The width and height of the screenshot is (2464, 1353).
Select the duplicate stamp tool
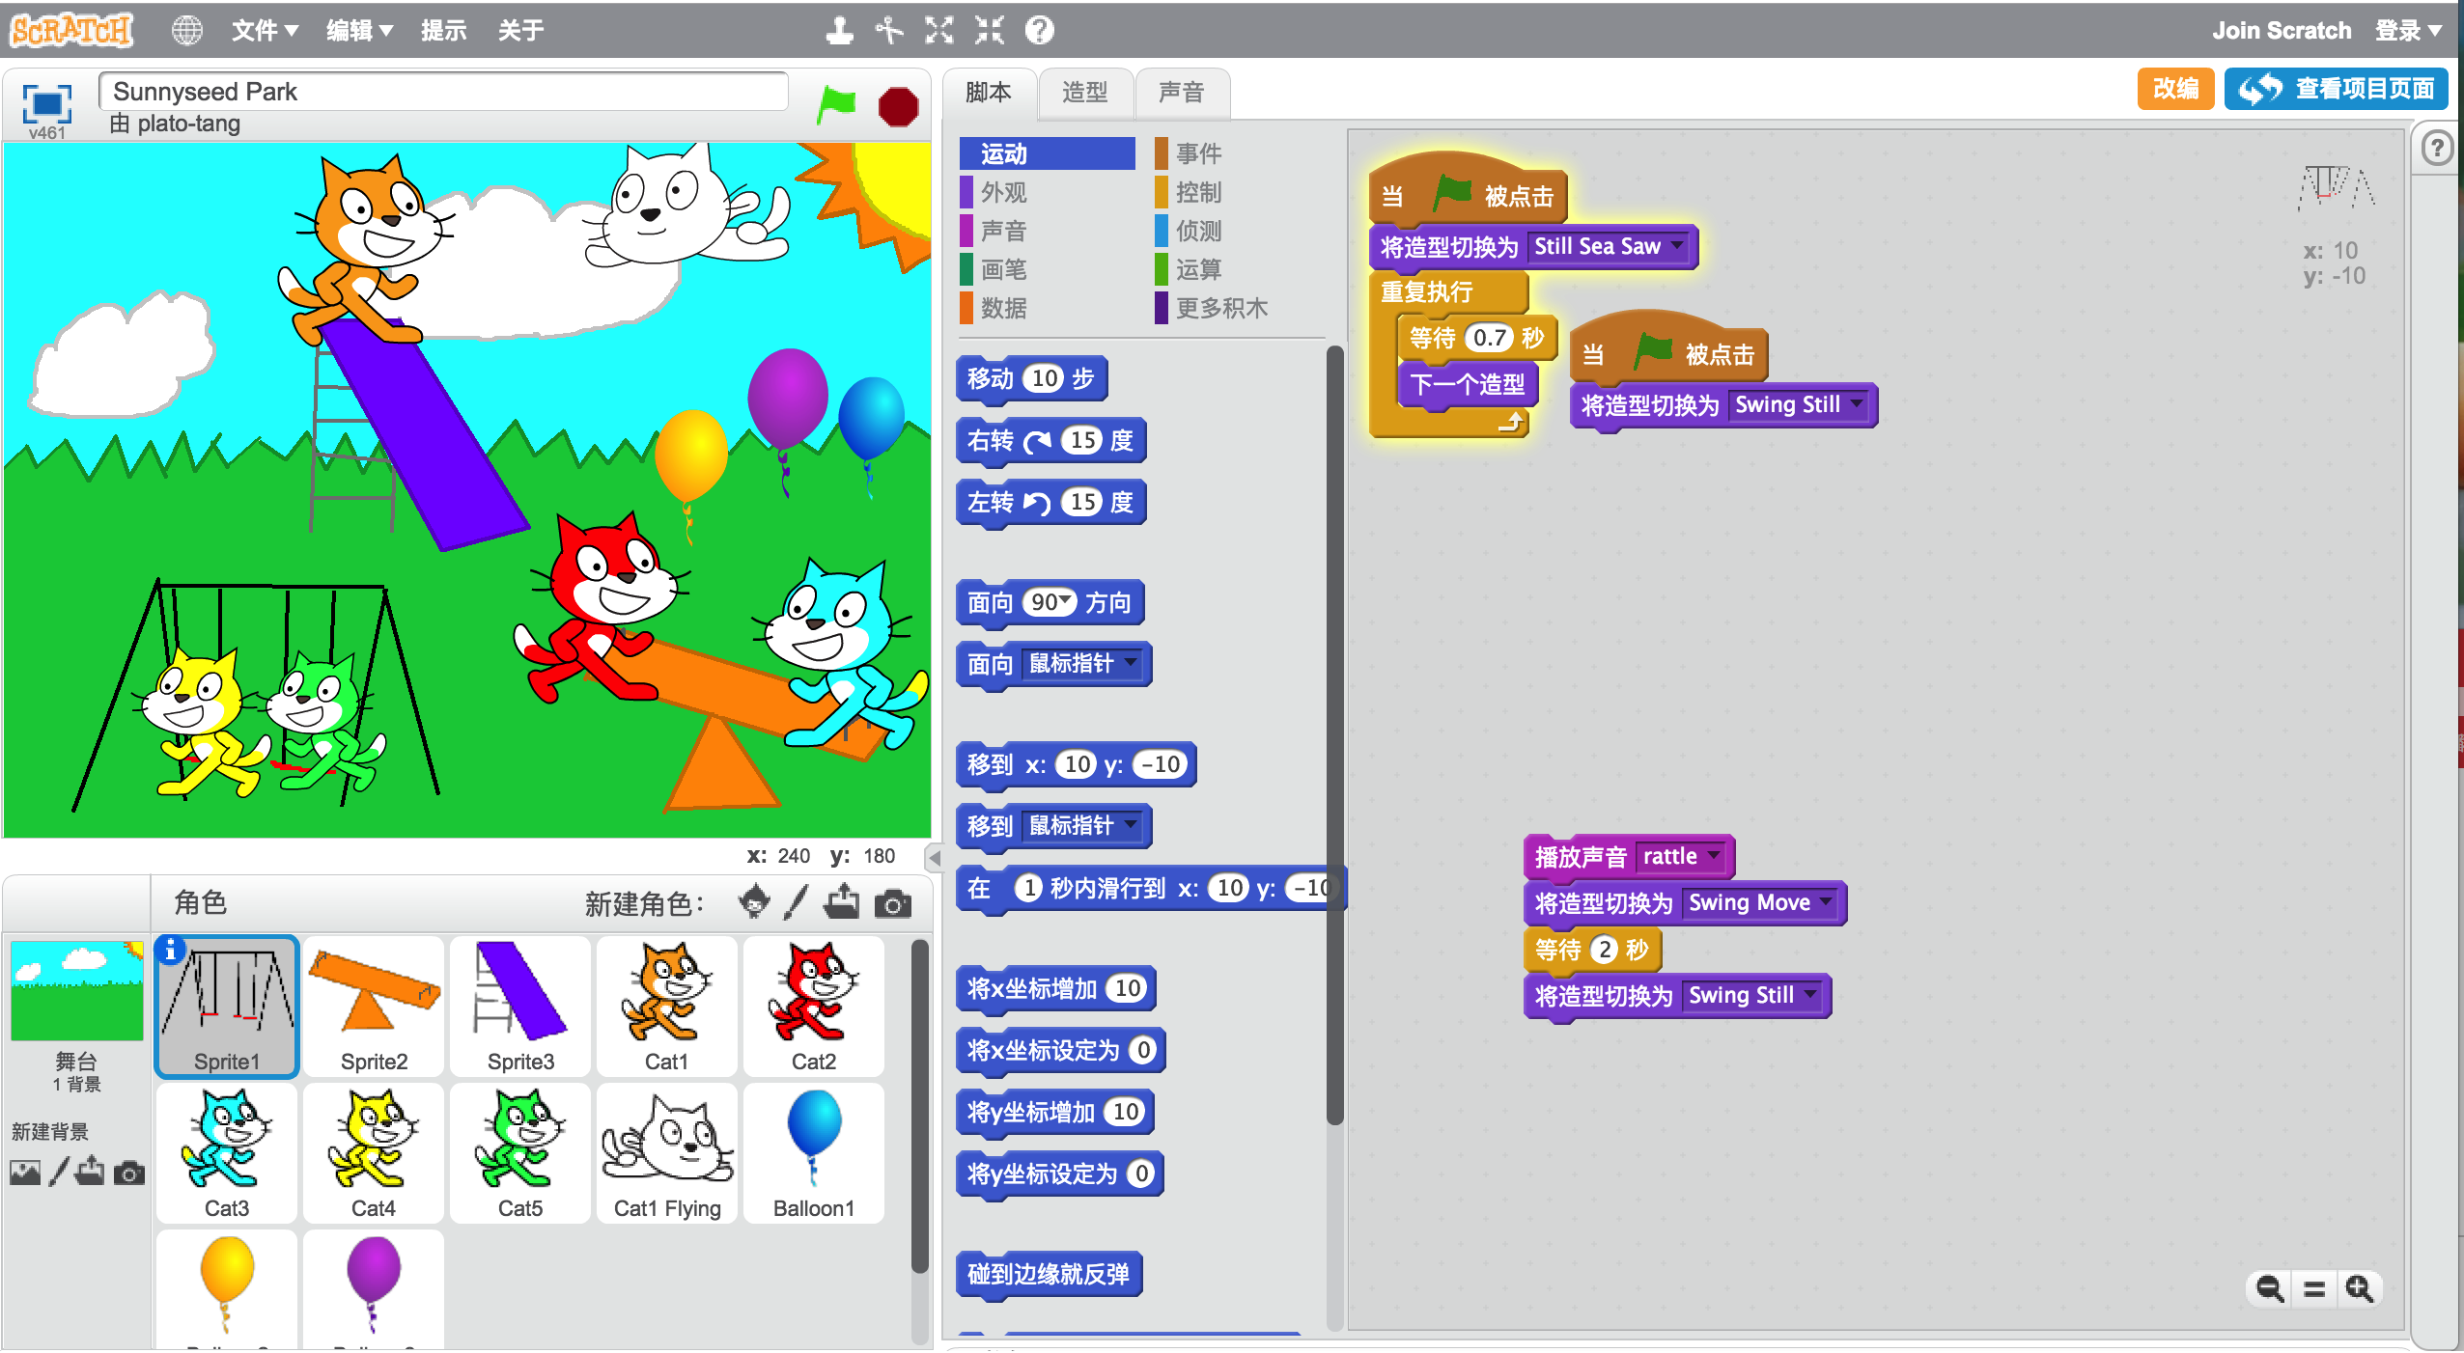point(839,30)
